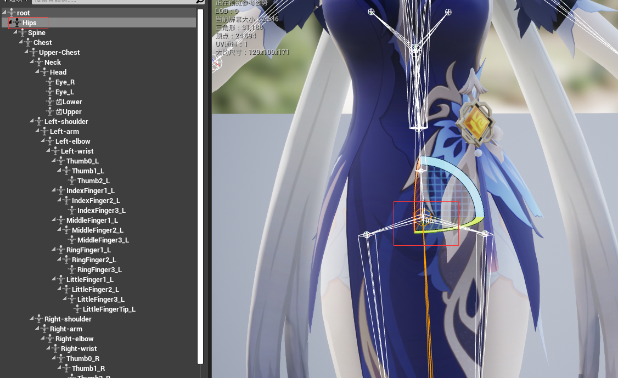This screenshot has width=618, height=378.
Task: Click the bone icon beside Eye_R
Action: [x=50, y=82]
